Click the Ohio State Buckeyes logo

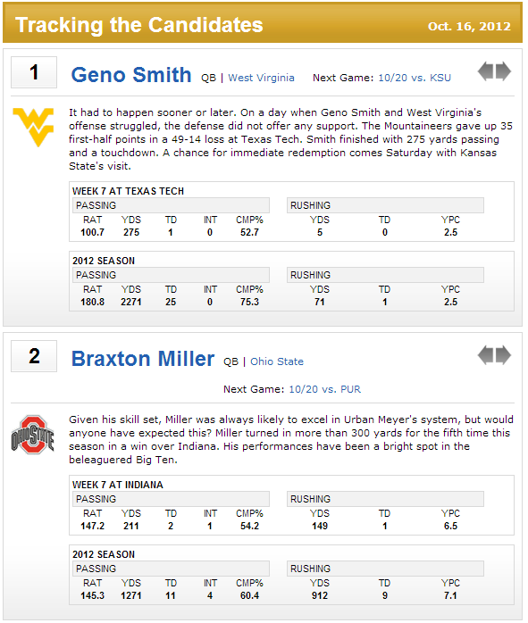(x=32, y=435)
